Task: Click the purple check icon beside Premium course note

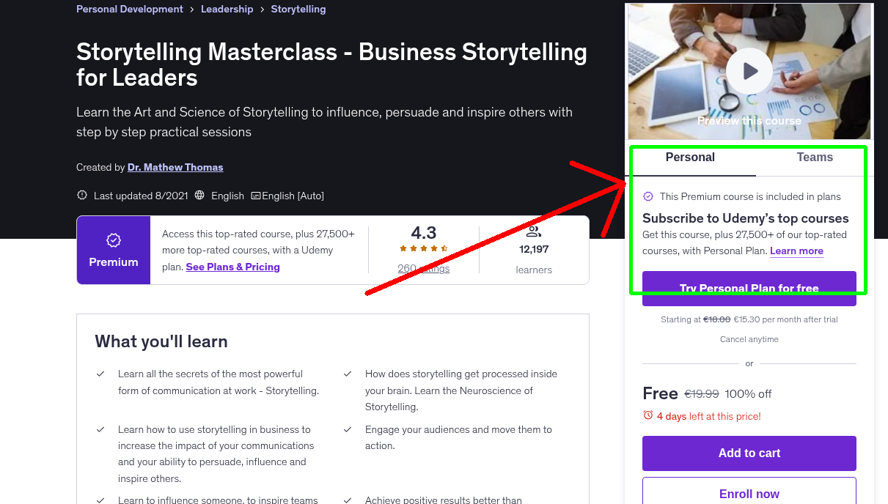Action: pyautogui.click(x=648, y=196)
